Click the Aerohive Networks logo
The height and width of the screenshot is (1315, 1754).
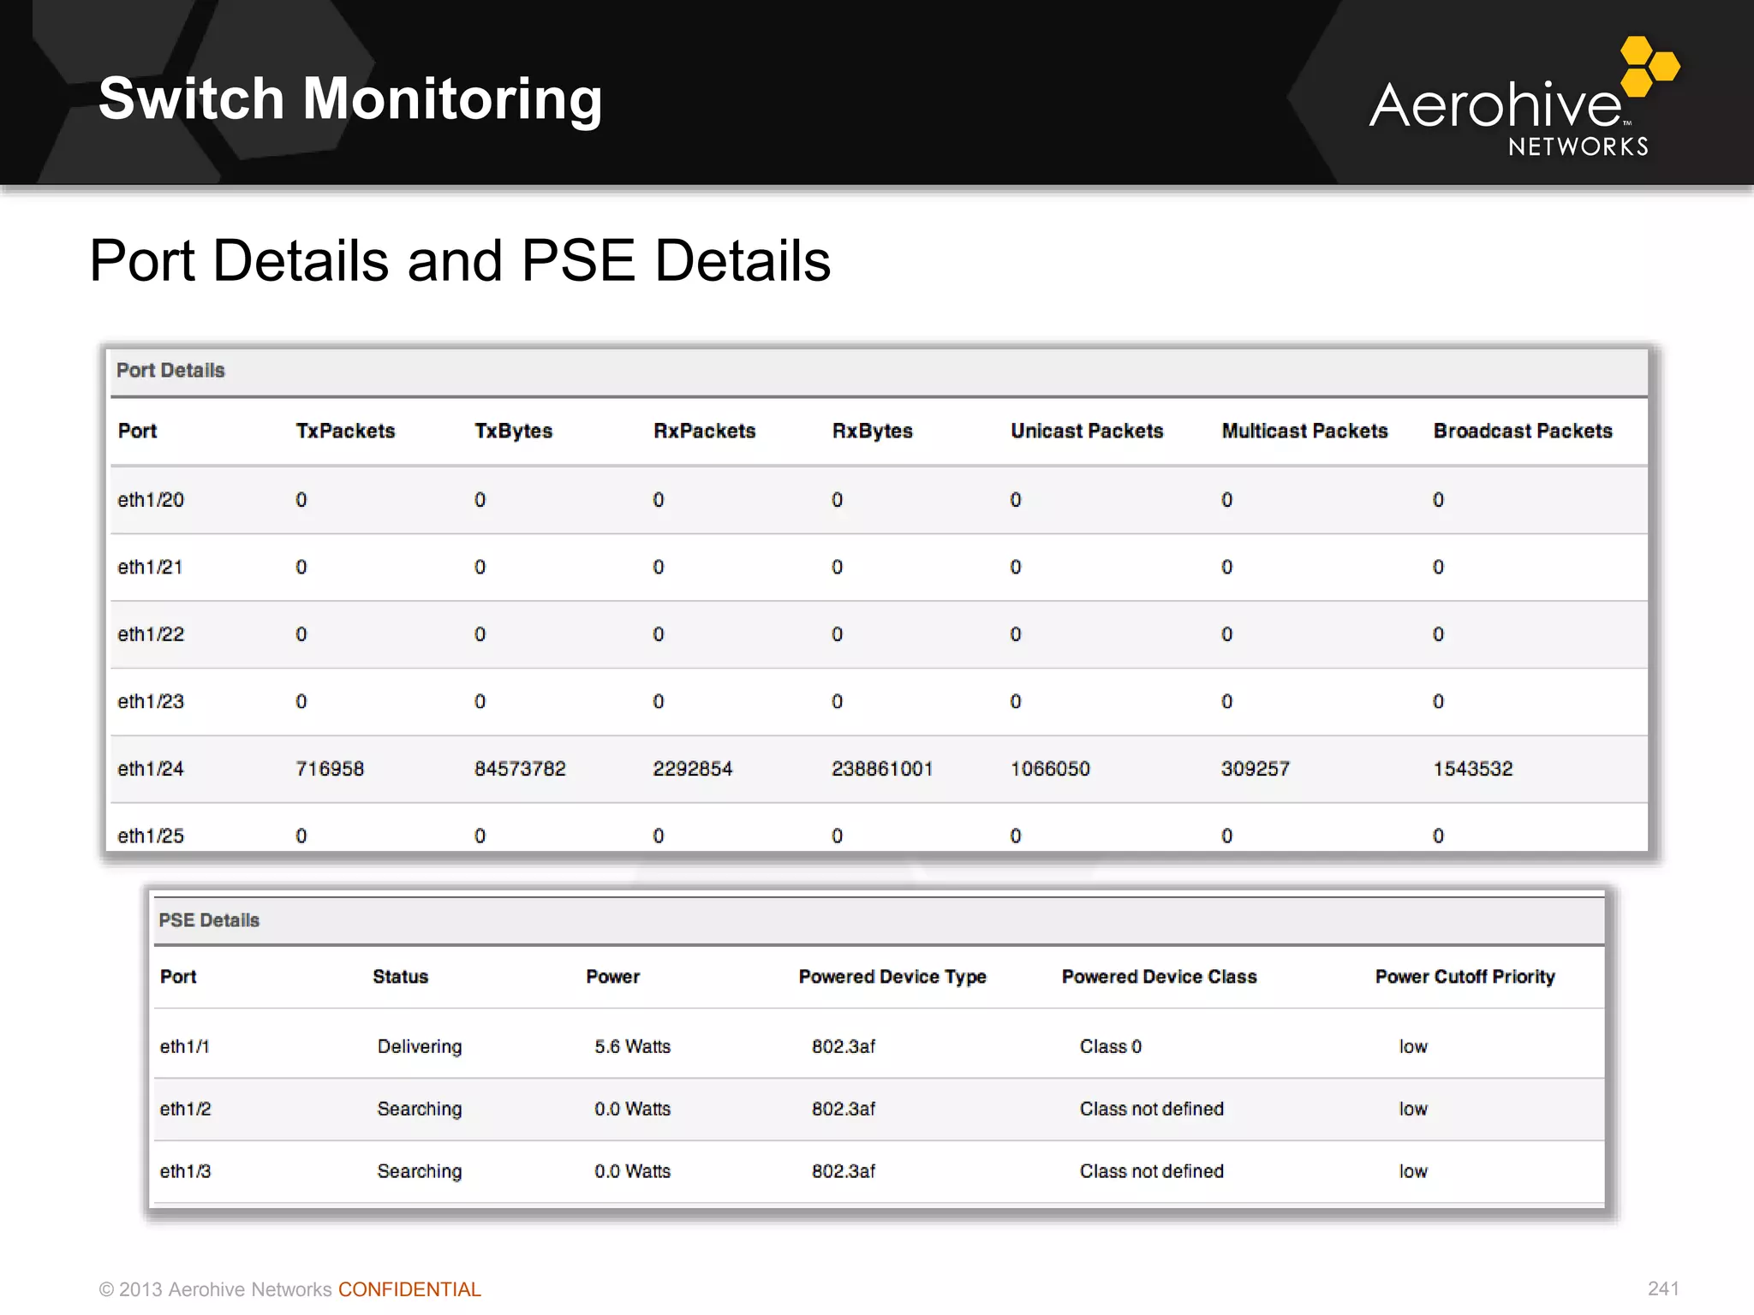point(1524,97)
